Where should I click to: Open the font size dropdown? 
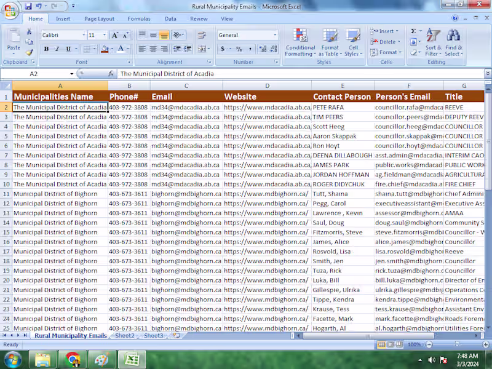pyautogui.click(x=105, y=35)
